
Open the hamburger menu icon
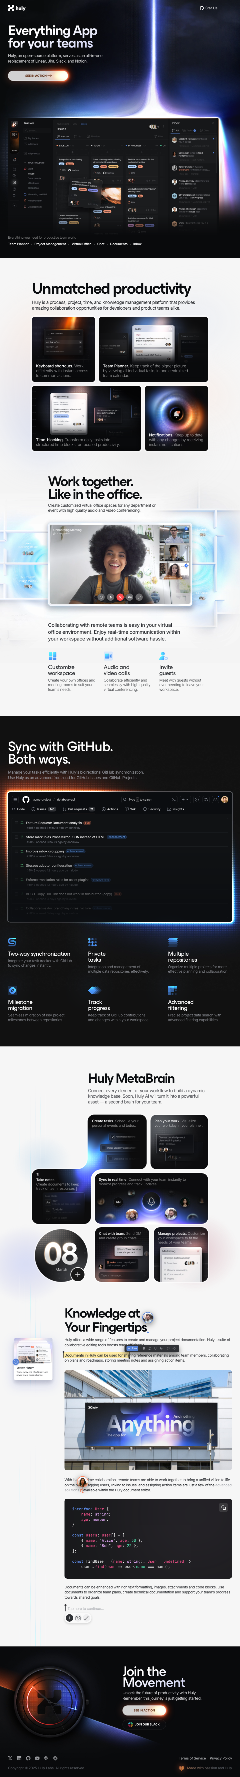click(x=229, y=8)
